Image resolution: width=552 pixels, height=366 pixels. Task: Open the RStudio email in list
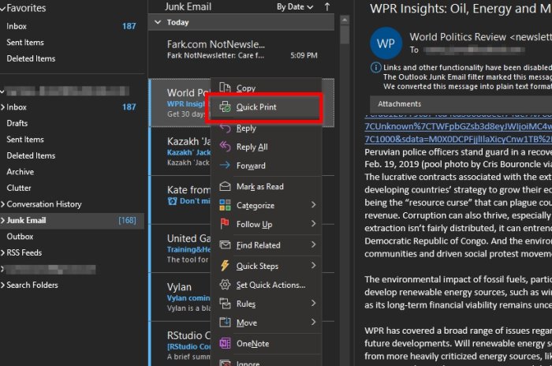[181, 345]
